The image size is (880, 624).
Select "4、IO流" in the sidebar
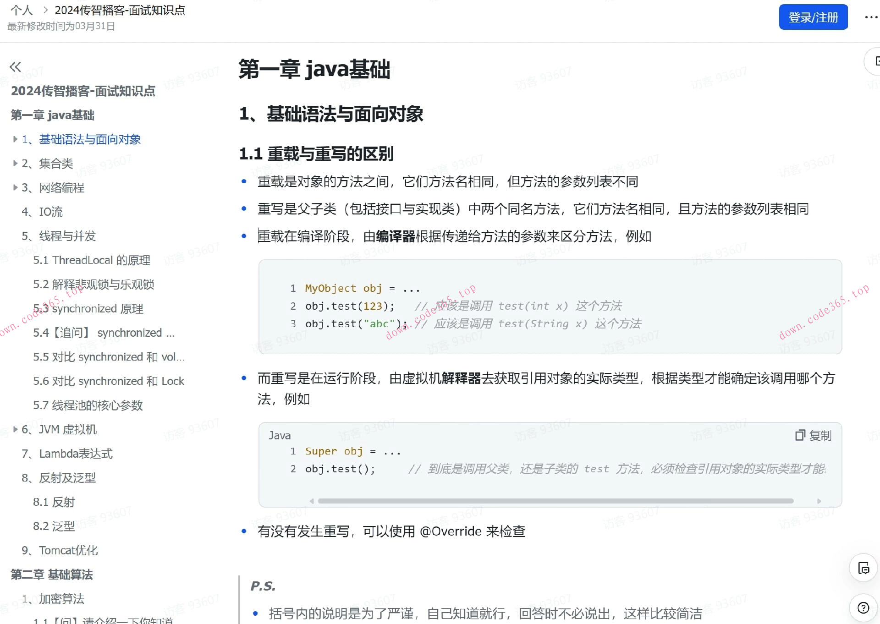(43, 212)
